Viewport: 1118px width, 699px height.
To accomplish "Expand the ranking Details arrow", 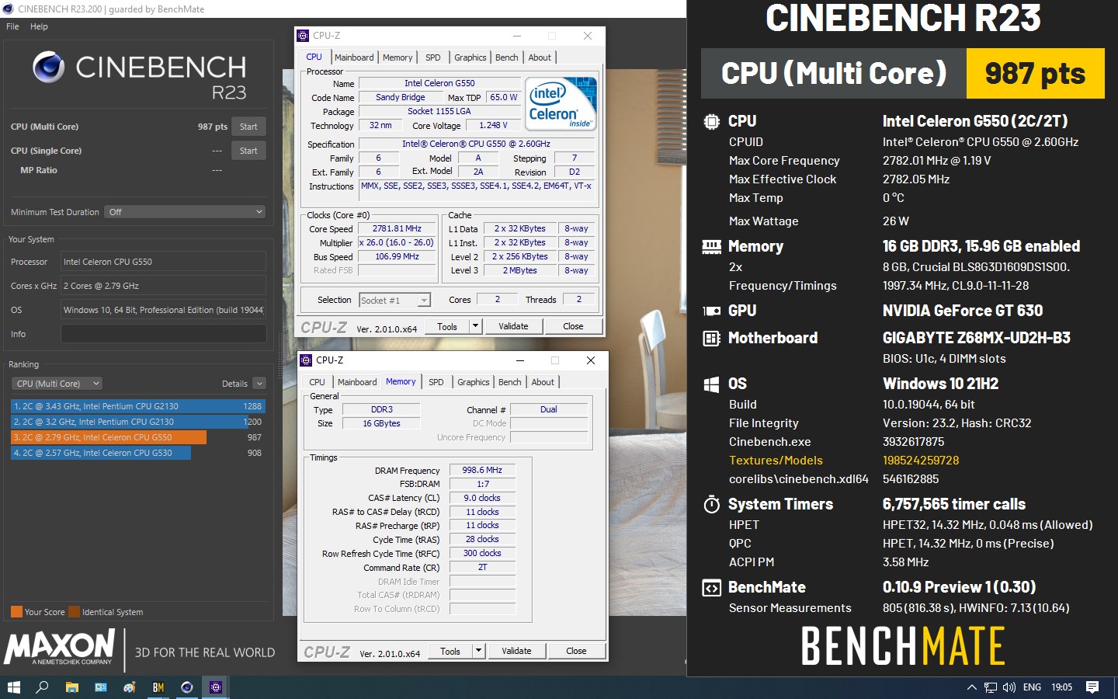I will pos(259,384).
